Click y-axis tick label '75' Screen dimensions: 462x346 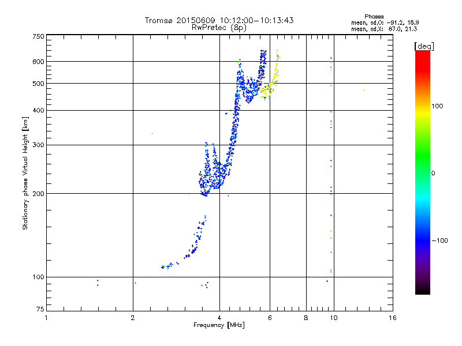pos(40,309)
